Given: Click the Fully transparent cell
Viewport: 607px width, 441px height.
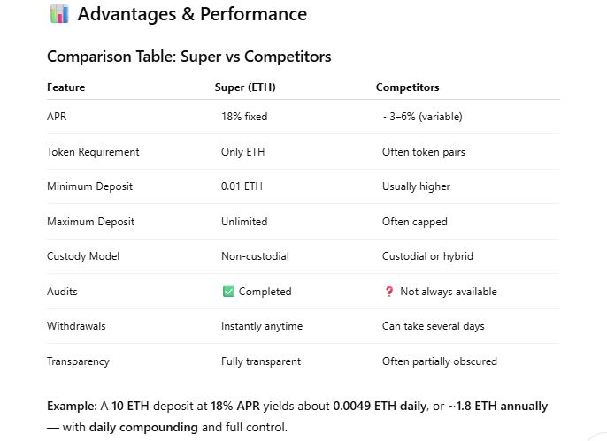Looking at the screenshot, I should (x=261, y=361).
